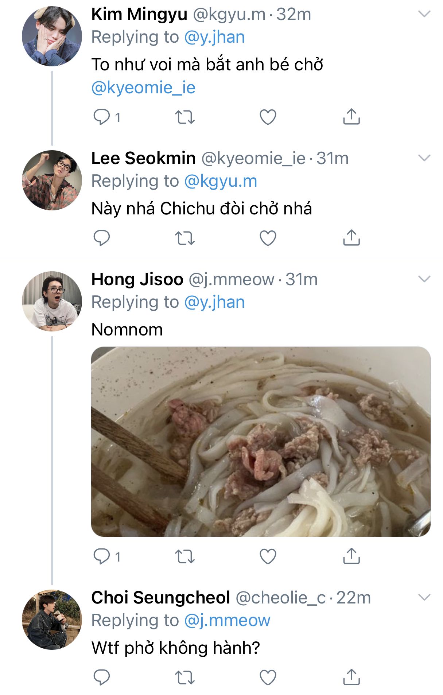Viewport: 443px width, 695px height.
Task: Share Hong Jisoo's noodle tweet
Action: (x=351, y=556)
